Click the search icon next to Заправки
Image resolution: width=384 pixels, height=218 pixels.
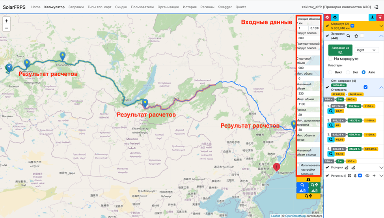348,36
